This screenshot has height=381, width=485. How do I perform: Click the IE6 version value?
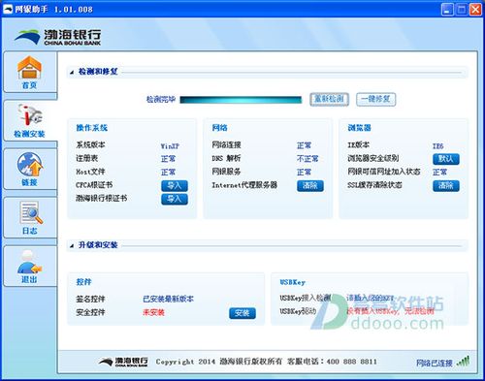[437, 145]
